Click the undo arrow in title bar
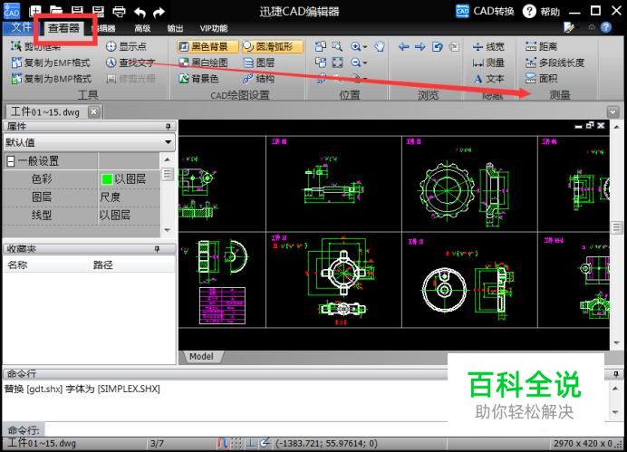The height and width of the screenshot is (452, 627). click(x=140, y=12)
